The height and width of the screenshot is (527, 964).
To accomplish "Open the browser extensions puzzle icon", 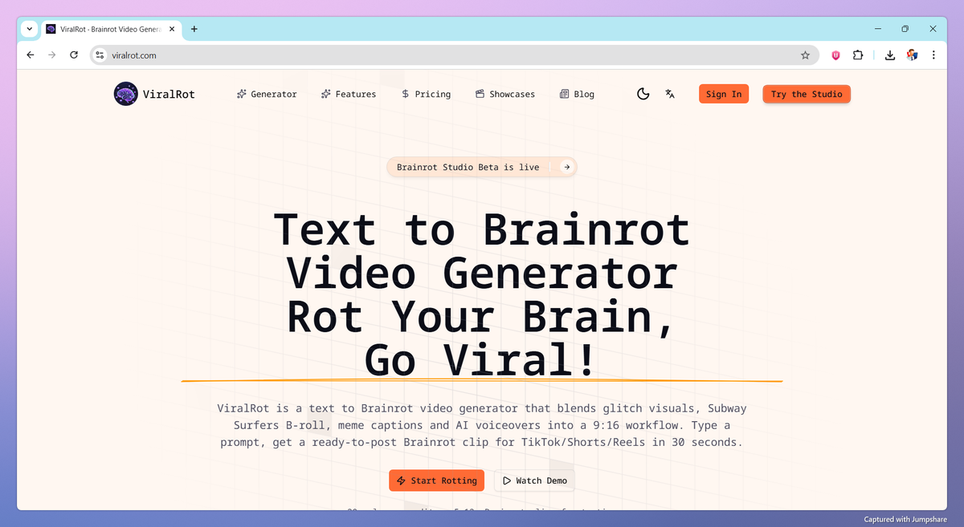I will coord(858,55).
